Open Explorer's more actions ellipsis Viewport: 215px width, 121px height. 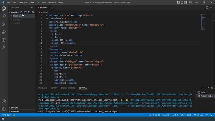coord(32,8)
